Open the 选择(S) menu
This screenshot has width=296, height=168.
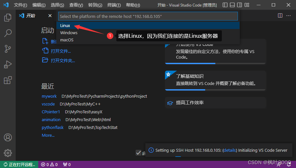click(58, 5)
